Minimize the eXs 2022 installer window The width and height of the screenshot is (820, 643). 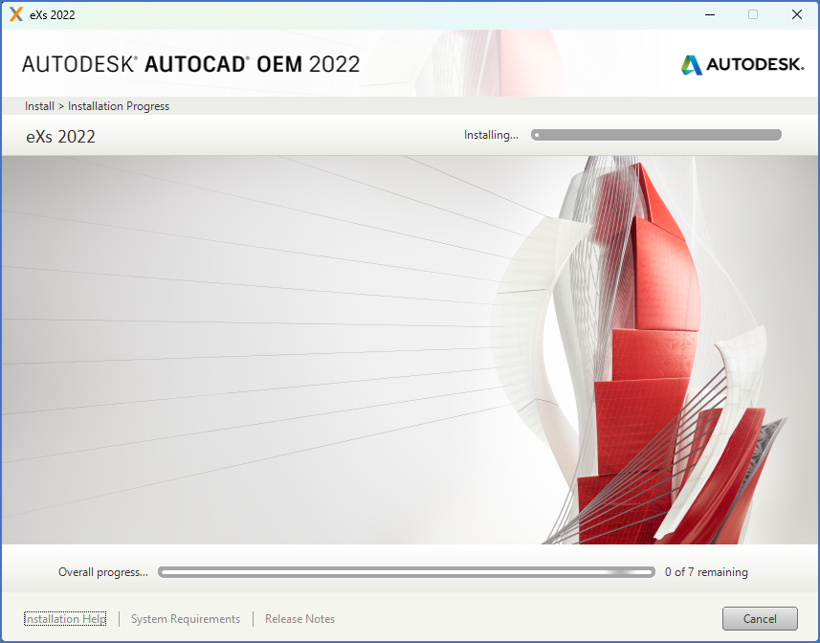(709, 14)
